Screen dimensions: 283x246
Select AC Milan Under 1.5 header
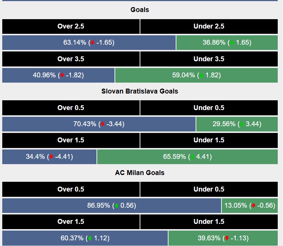point(209,222)
